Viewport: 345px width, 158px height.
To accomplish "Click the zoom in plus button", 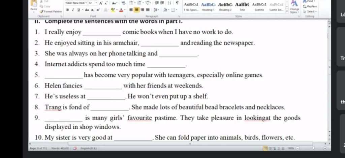I will tap(325, 148).
